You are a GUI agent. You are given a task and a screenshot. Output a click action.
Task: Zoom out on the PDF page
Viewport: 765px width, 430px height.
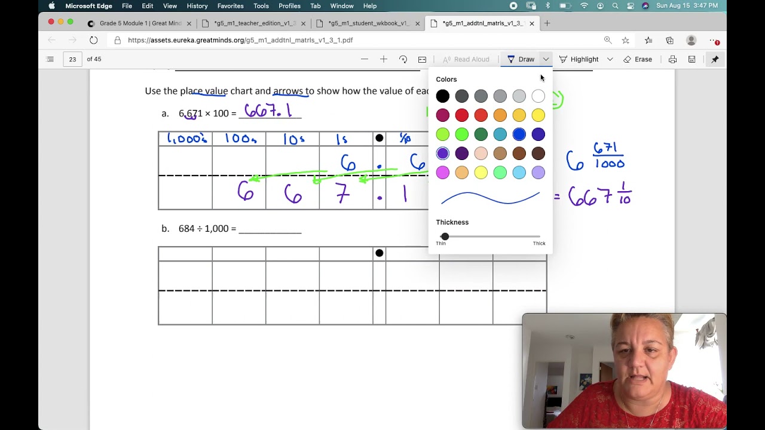coord(364,59)
